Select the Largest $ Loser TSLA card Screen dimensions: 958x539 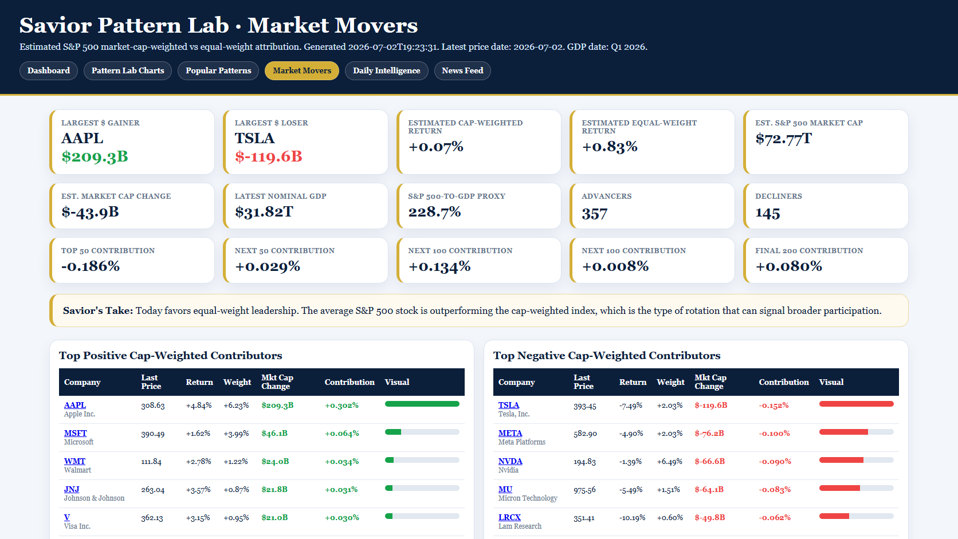click(x=305, y=142)
